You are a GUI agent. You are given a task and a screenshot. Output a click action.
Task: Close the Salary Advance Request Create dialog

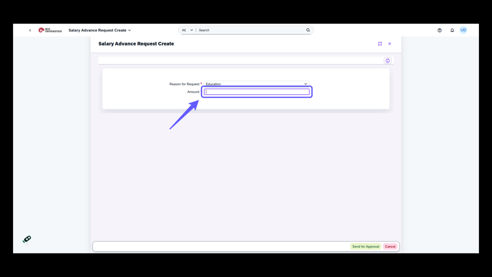(x=390, y=44)
